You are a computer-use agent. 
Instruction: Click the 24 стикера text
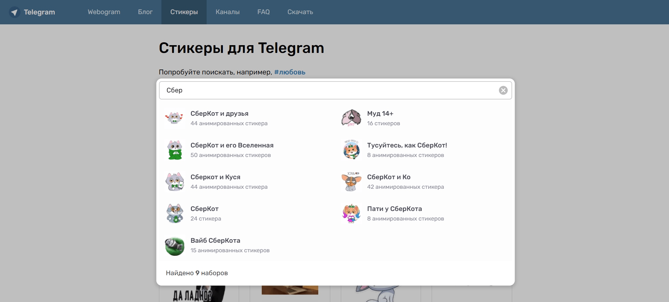[206, 219]
